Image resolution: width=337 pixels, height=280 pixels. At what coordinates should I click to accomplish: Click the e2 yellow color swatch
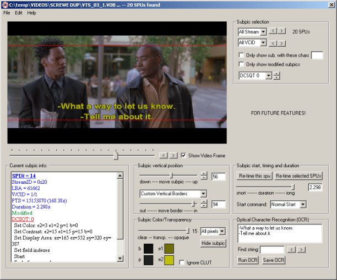click(x=169, y=260)
